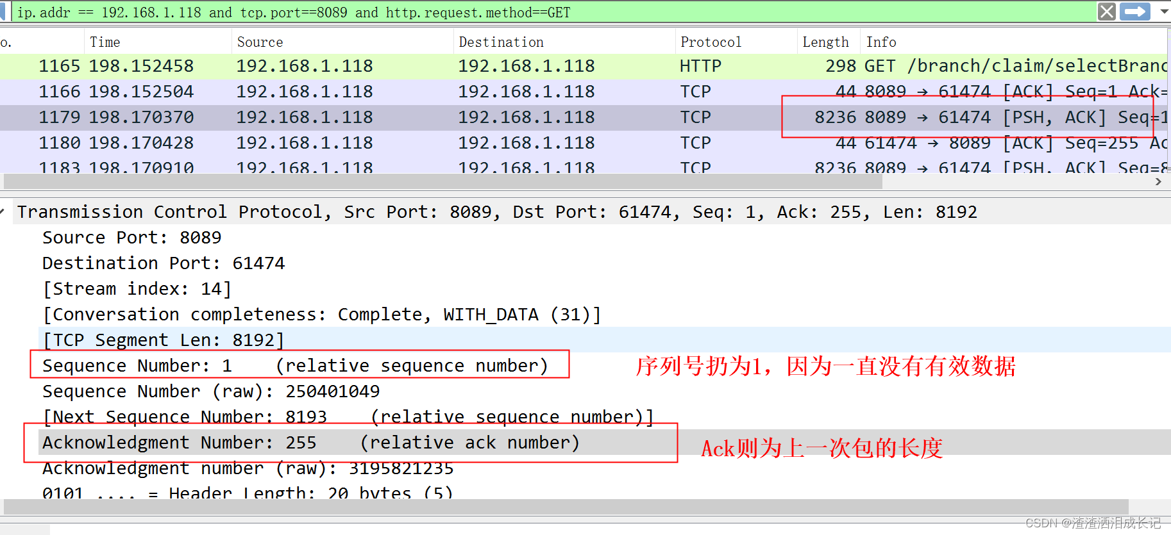Select packet 1166 TCP row
Viewport: 1171px width, 535px height.
click(584, 92)
